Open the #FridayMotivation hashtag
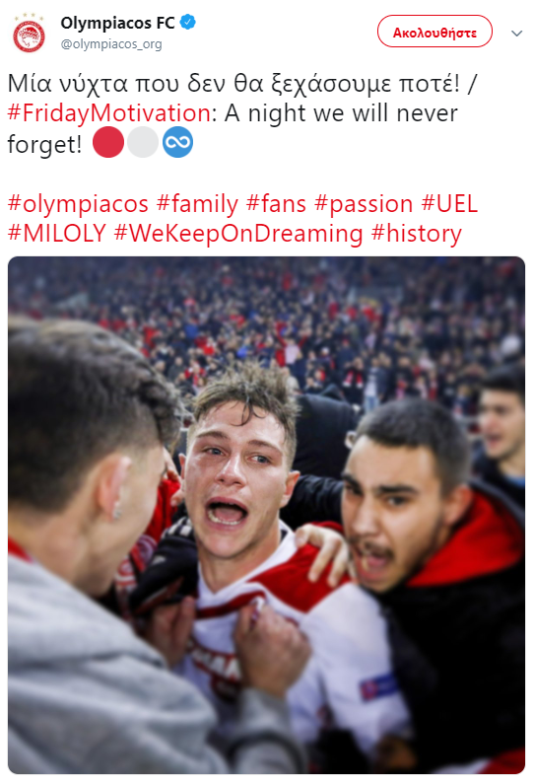 click(x=109, y=113)
